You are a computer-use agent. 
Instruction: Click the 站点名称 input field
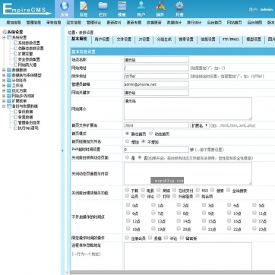(x=156, y=60)
